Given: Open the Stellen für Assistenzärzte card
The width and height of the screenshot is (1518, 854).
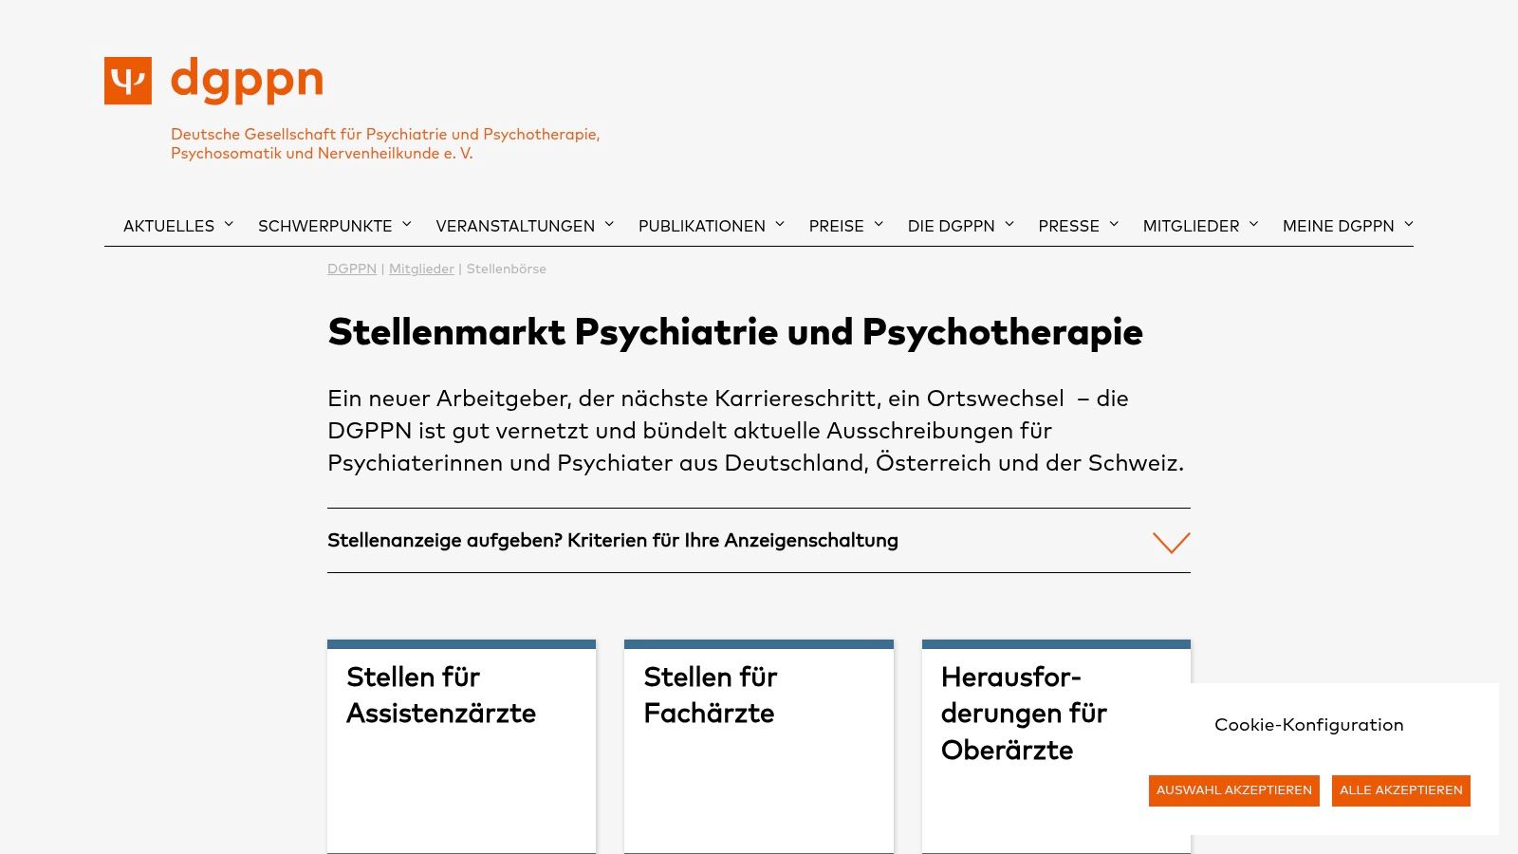Looking at the screenshot, I should click(461, 747).
